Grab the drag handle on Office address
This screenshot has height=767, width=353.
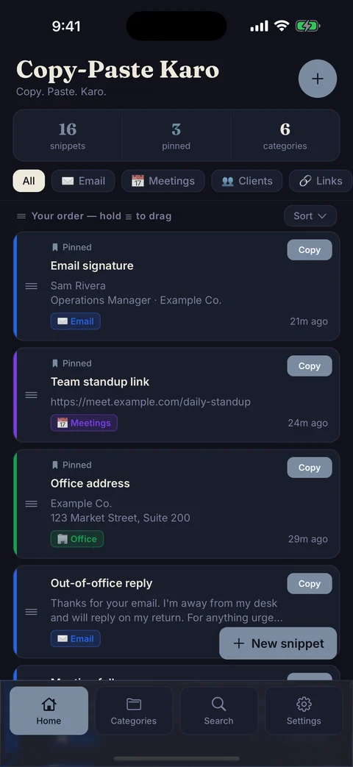coord(32,504)
